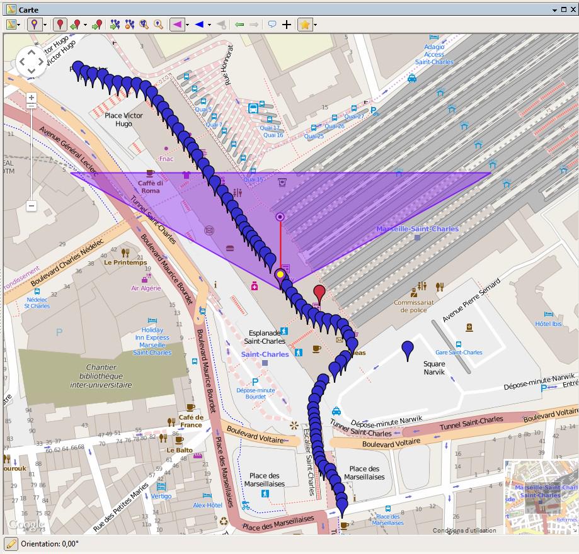Open dropdown beside magenta triangle tool
Image resolution: width=579 pixels, height=554 pixels.
click(188, 25)
